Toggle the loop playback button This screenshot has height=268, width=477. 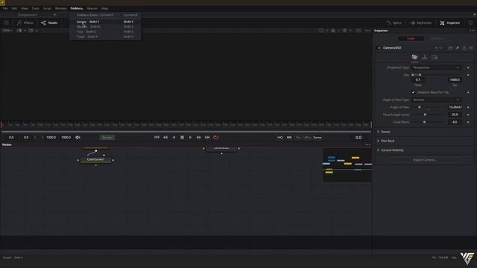pyautogui.click(x=215, y=137)
